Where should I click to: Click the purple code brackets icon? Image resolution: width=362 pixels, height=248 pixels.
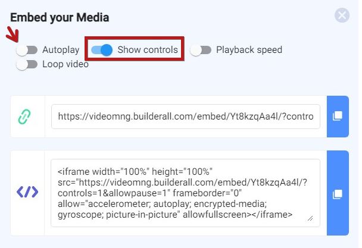[x=27, y=192]
